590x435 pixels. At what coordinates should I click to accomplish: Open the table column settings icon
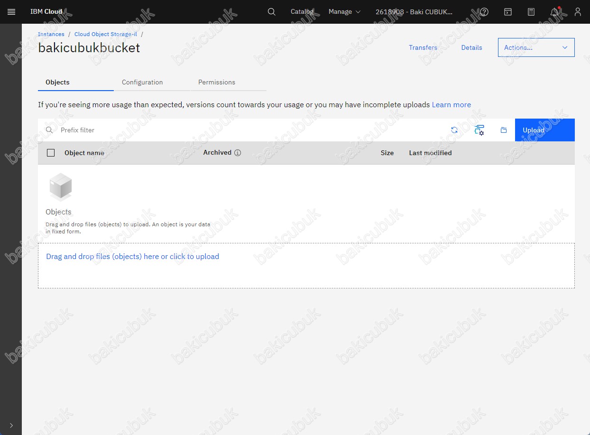[479, 130]
